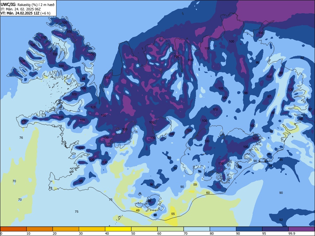Click the '30' legend scale label

tap(81, 233)
